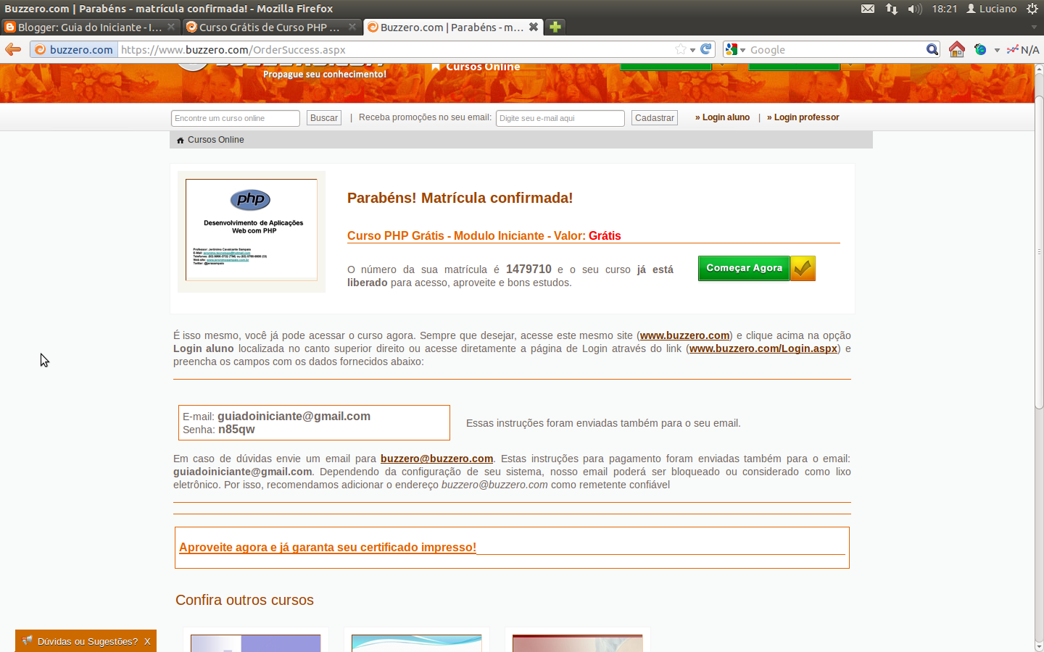This screenshot has width=1044, height=652.
Task: Reload the page with the refresh icon
Action: (x=706, y=49)
